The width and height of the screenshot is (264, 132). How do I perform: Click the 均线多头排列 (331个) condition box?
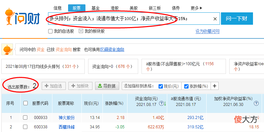click(43, 66)
